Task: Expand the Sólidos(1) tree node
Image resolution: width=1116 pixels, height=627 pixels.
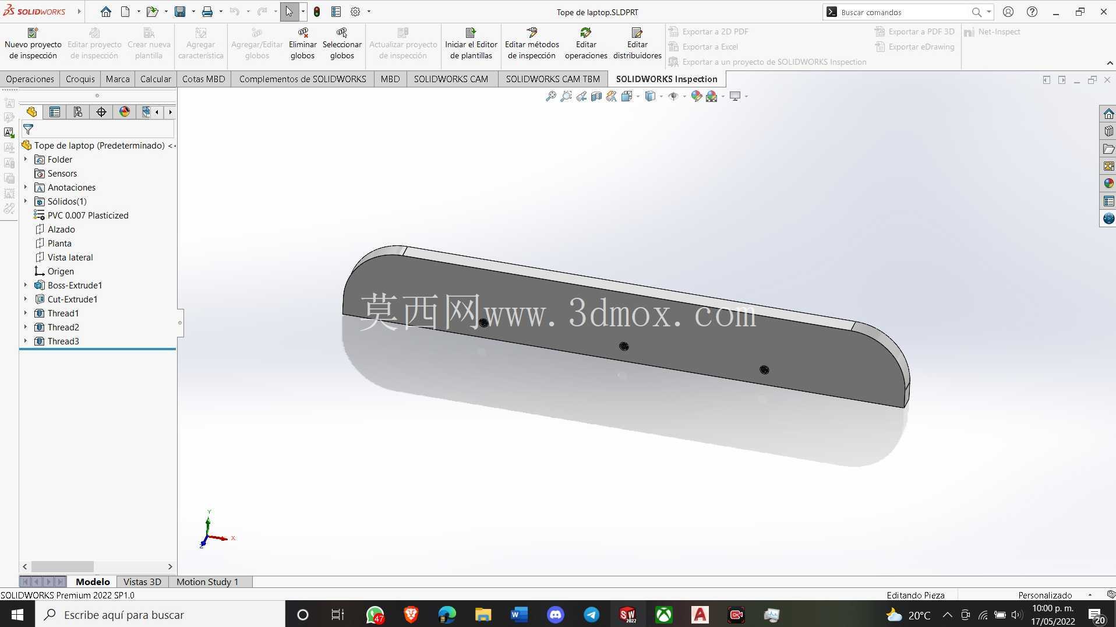Action: (26, 201)
